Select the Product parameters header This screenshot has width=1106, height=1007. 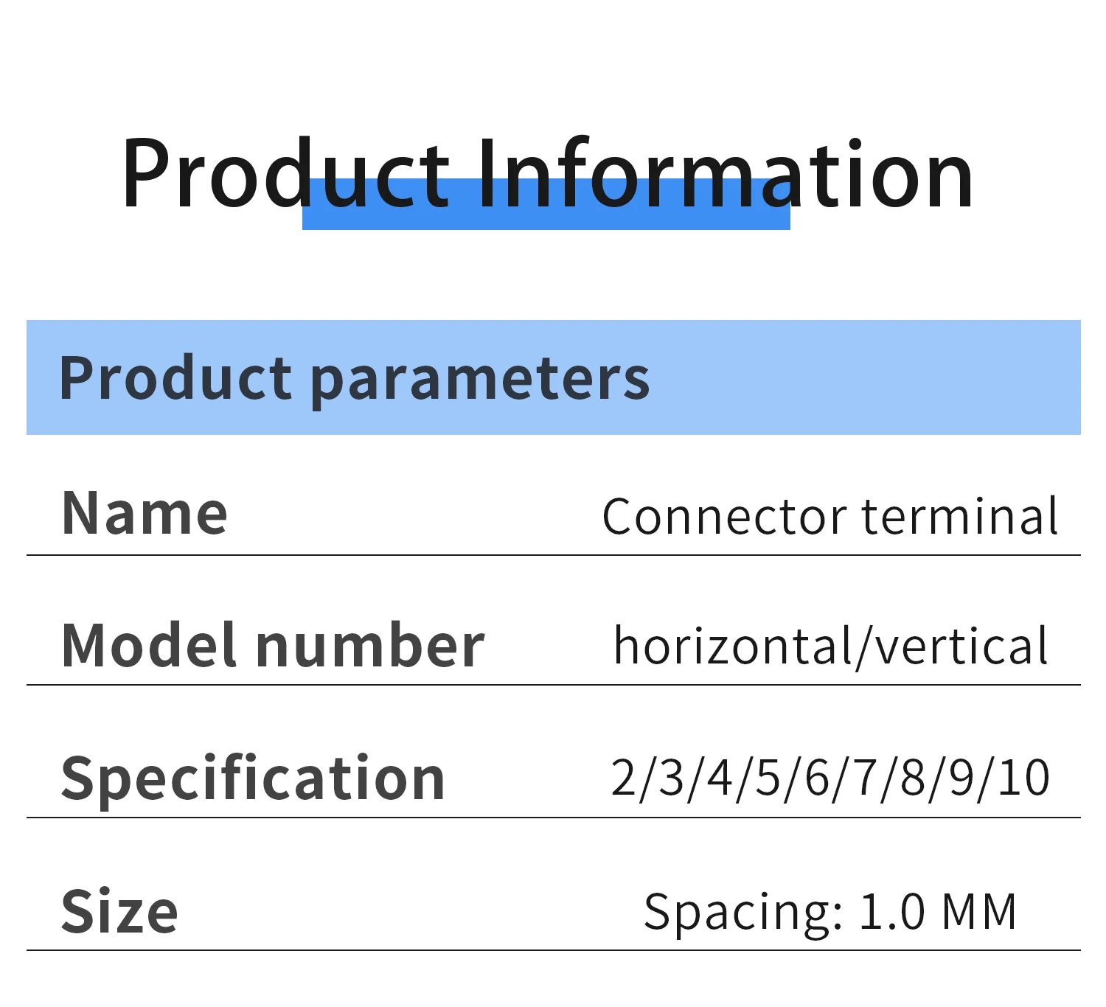pos(354,378)
